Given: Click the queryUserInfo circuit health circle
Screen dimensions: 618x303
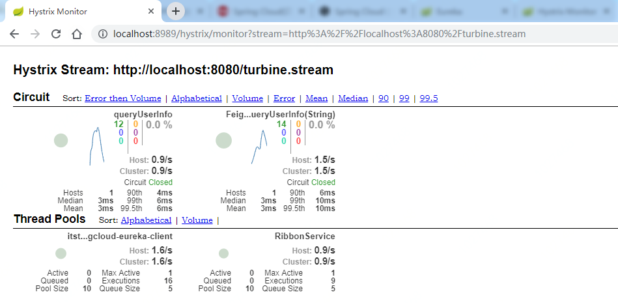Looking at the screenshot, I should tap(61, 141).
